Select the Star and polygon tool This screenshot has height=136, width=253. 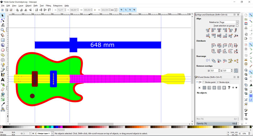coord(3,55)
